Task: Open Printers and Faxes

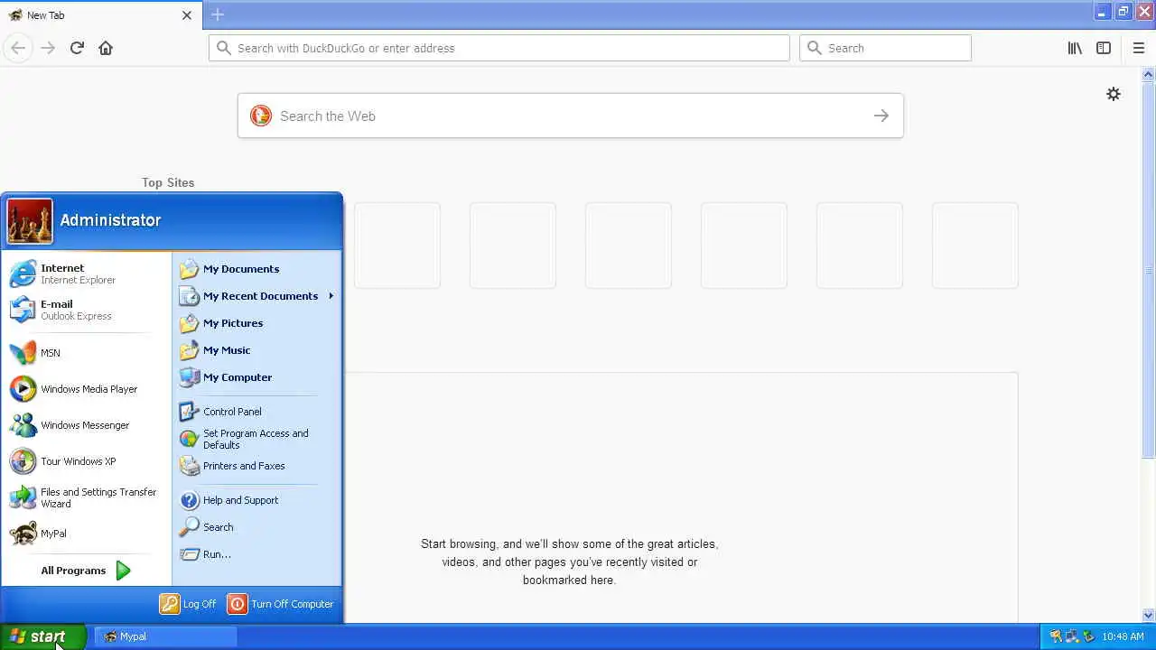Action: pos(256,466)
